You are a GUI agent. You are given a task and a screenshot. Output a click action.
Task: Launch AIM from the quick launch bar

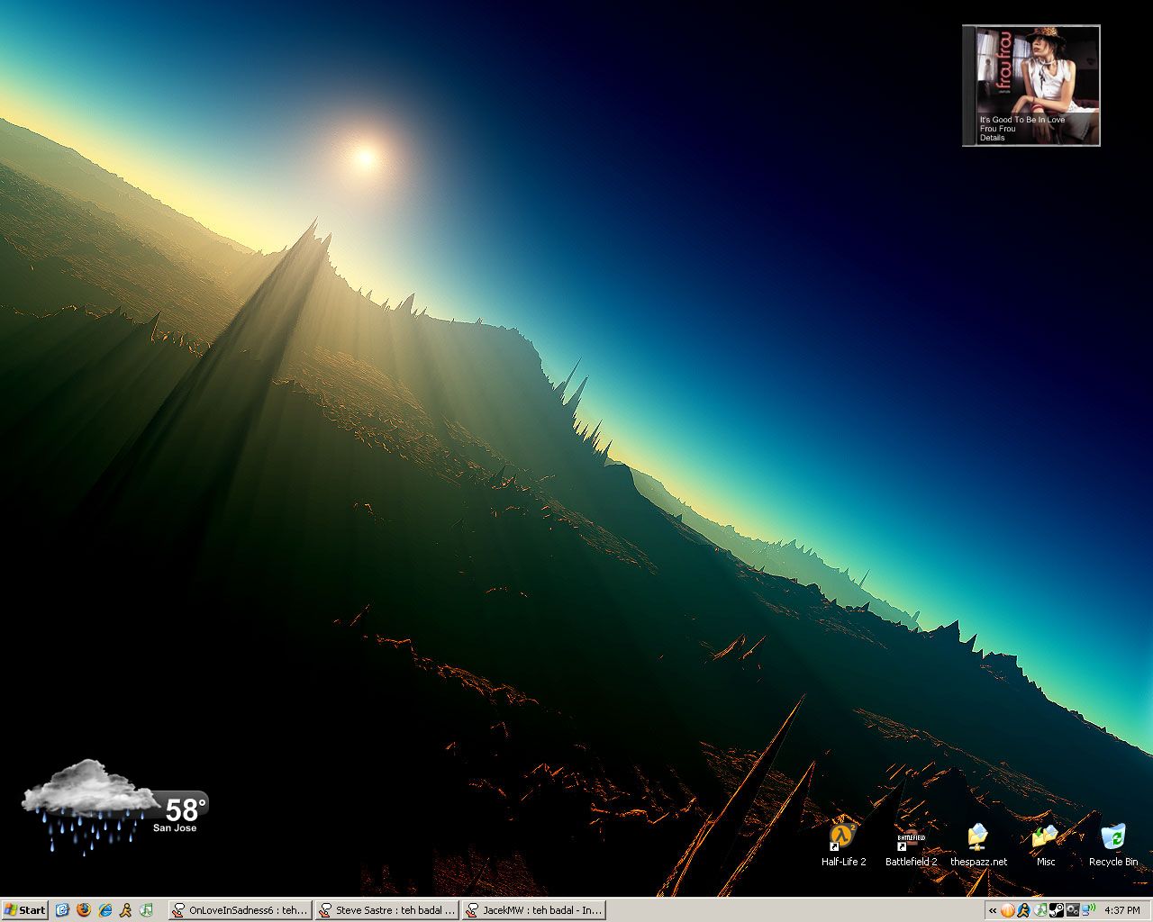[126, 910]
